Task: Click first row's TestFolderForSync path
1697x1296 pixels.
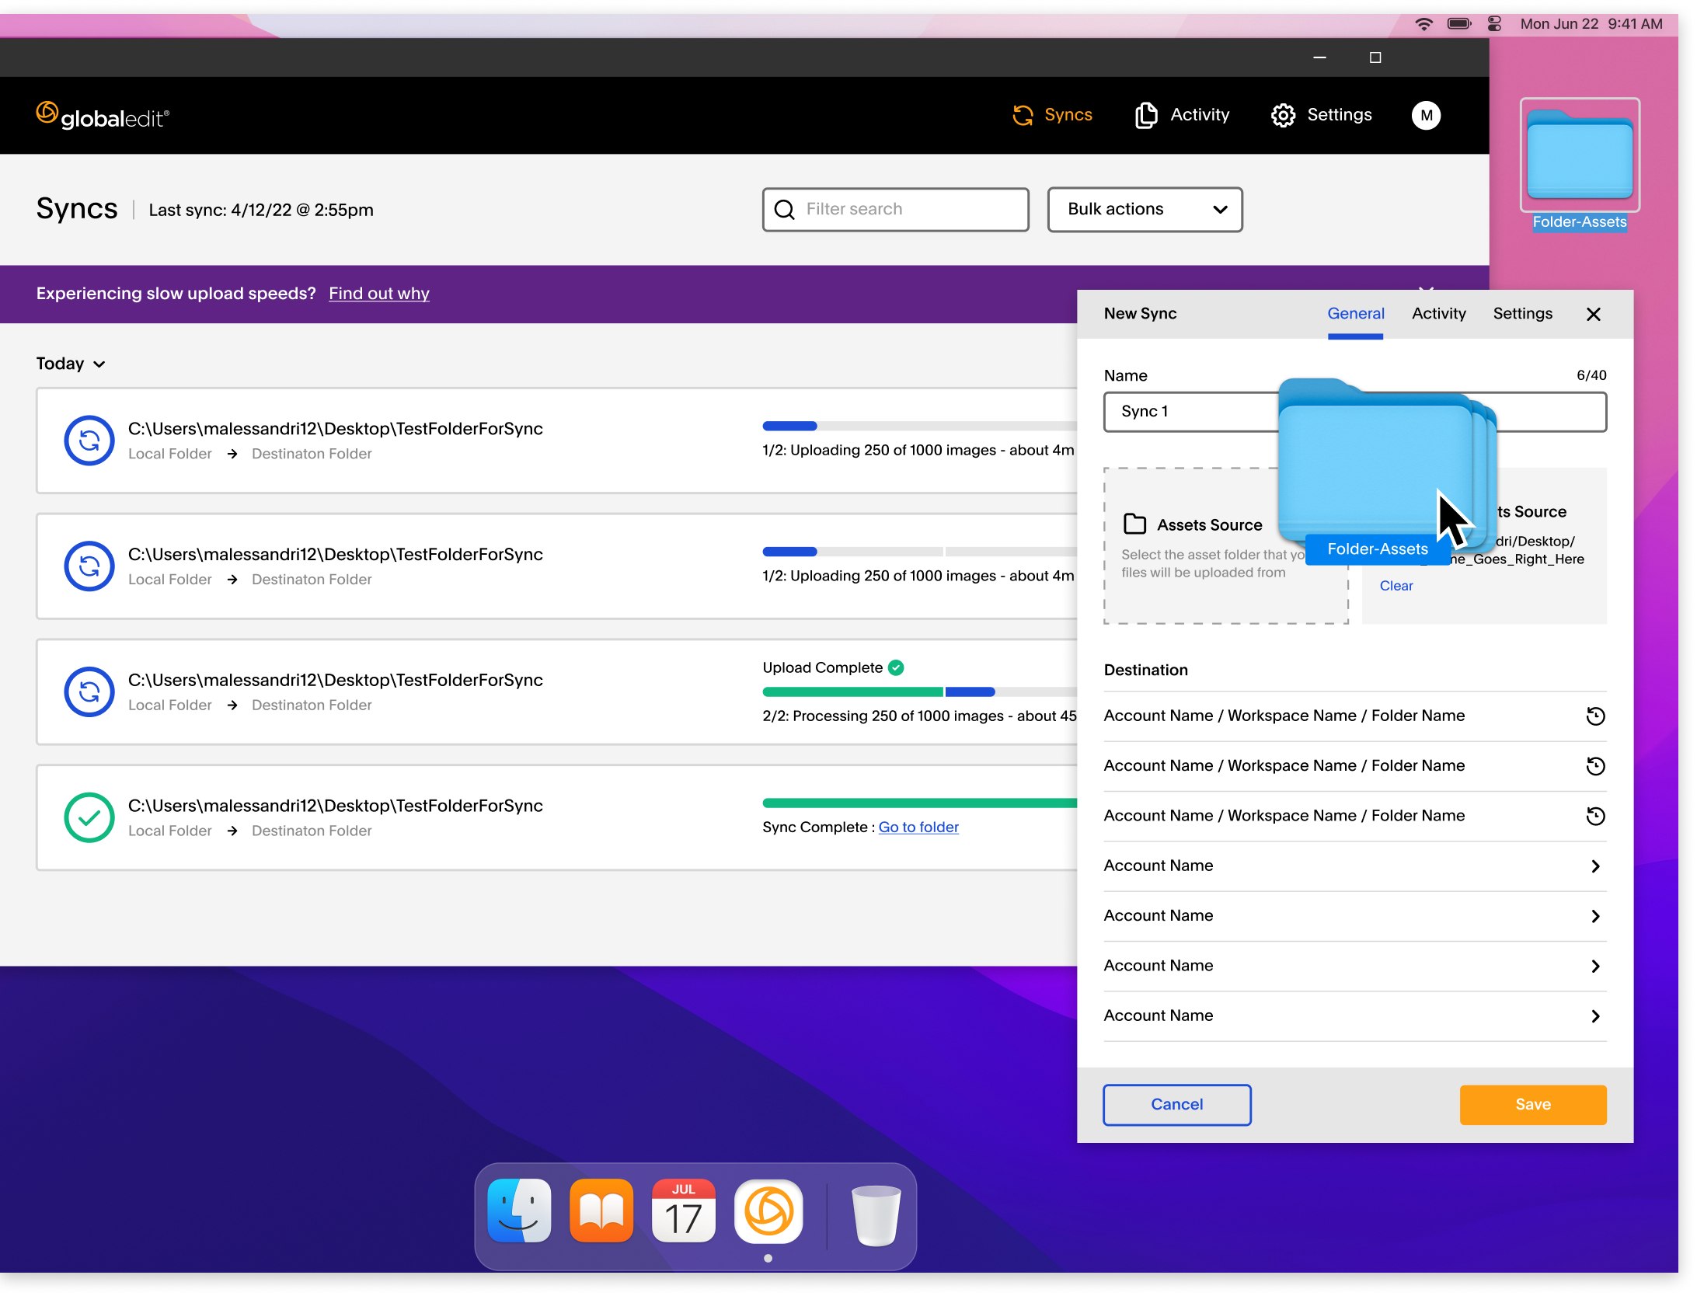Action: (335, 429)
